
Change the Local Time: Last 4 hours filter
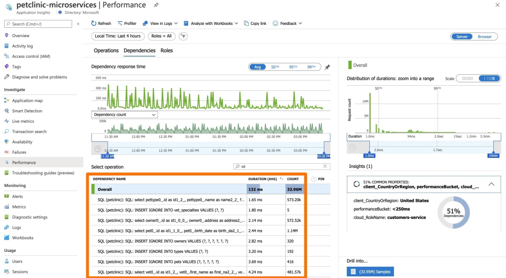pyautogui.click(x=118, y=36)
